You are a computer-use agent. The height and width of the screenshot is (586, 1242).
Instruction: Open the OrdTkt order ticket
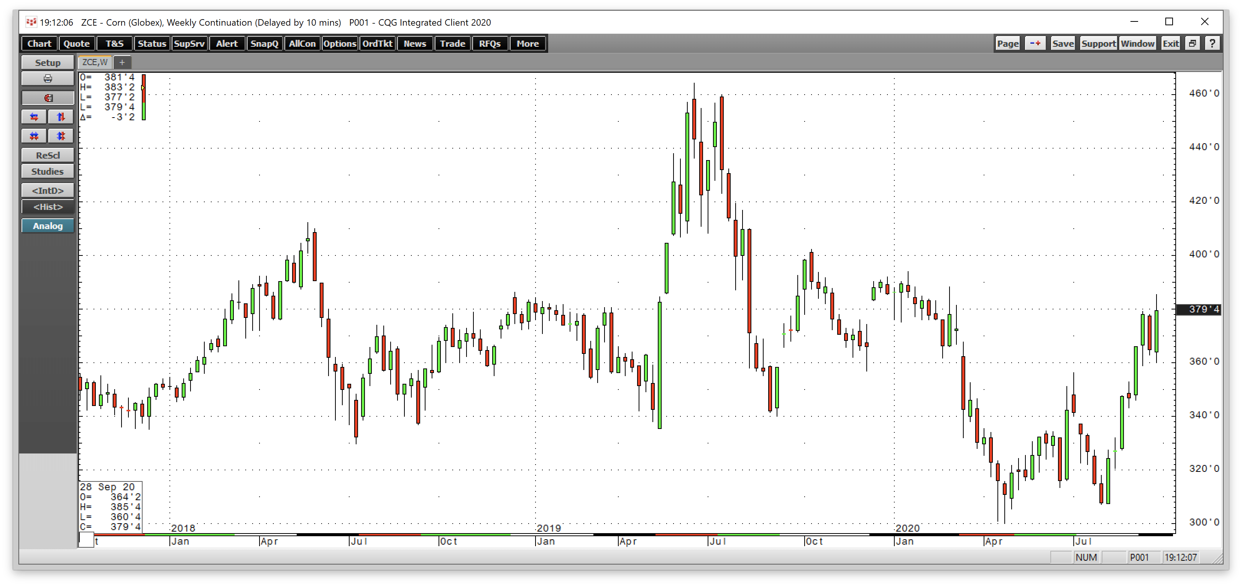(377, 43)
